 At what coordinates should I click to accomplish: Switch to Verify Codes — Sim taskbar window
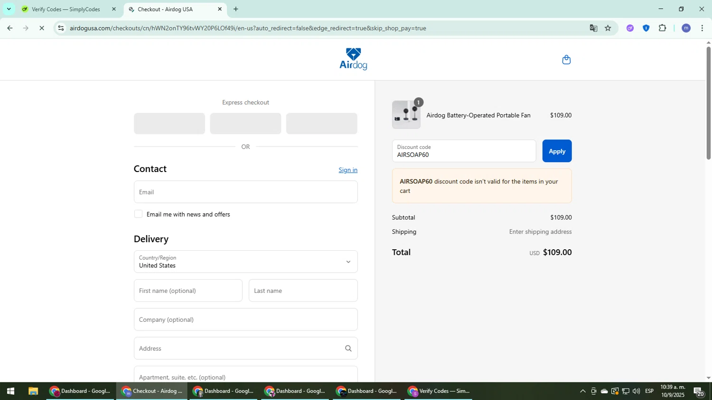pos(439,391)
